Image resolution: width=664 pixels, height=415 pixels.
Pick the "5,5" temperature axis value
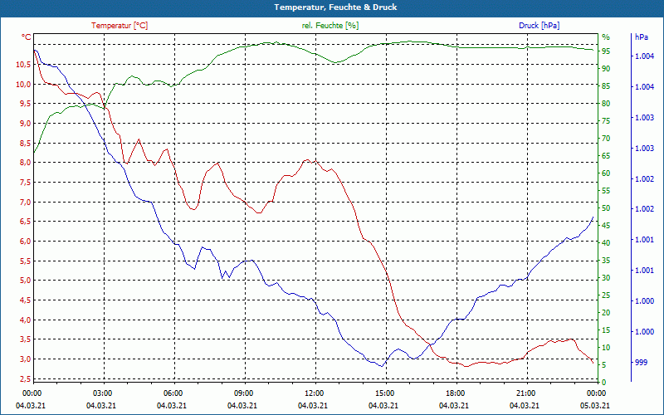25,261
